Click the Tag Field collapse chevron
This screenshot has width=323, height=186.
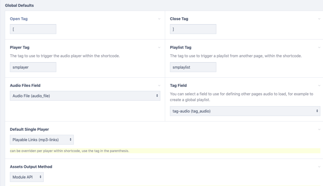(x=319, y=85)
